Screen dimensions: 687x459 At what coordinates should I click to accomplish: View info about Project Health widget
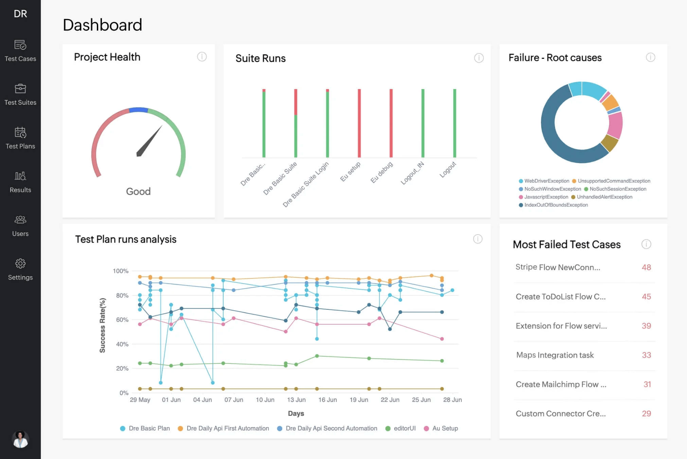pos(202,57)
